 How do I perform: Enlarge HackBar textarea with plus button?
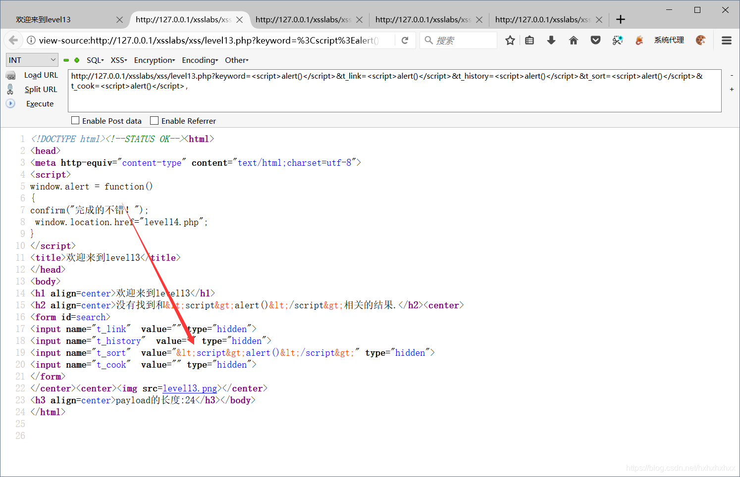732,90
